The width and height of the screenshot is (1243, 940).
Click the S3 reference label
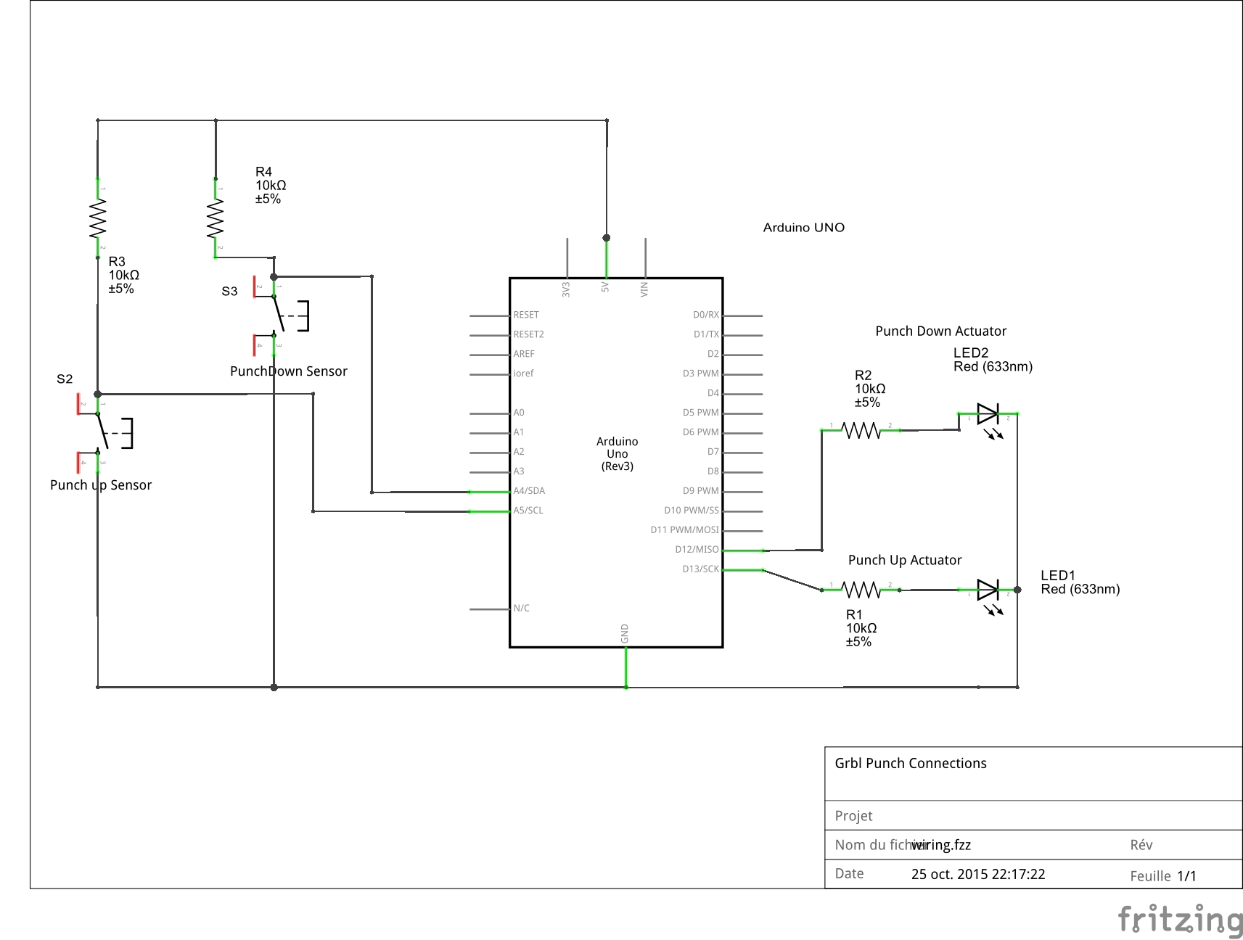[229, 292]
